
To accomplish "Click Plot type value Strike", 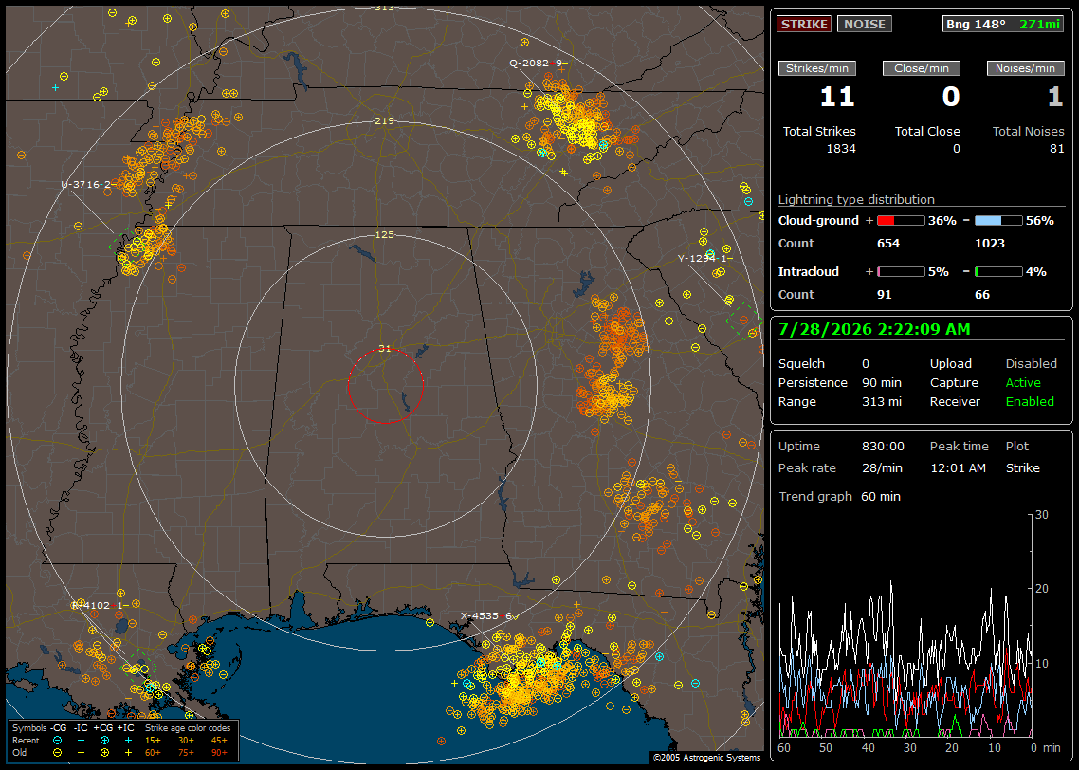I will [1022, 467].
